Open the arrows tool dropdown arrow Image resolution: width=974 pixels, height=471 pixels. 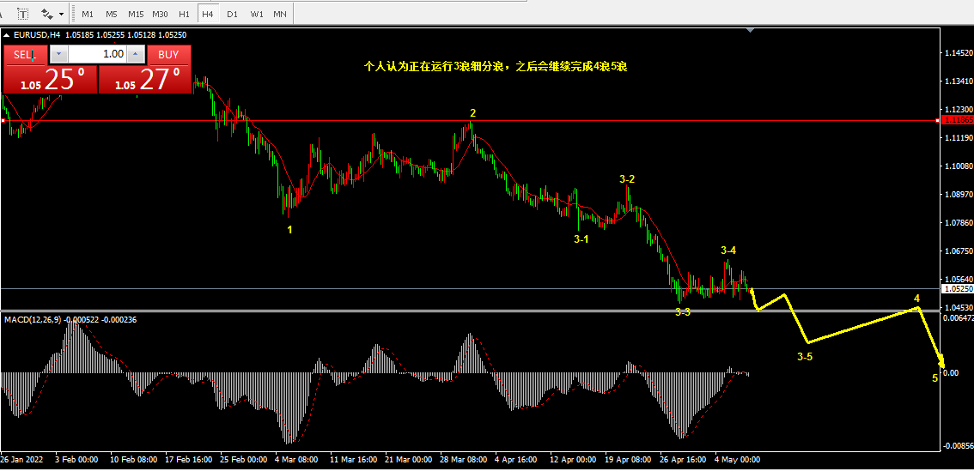61,13
